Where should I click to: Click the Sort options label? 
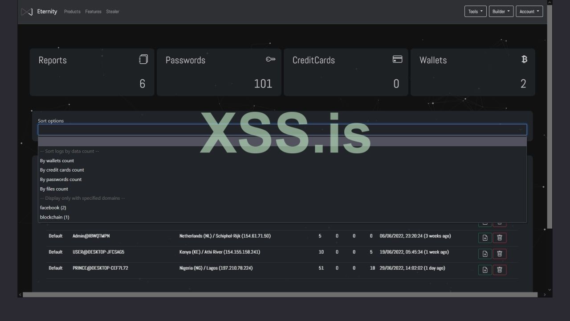point(51,121)
